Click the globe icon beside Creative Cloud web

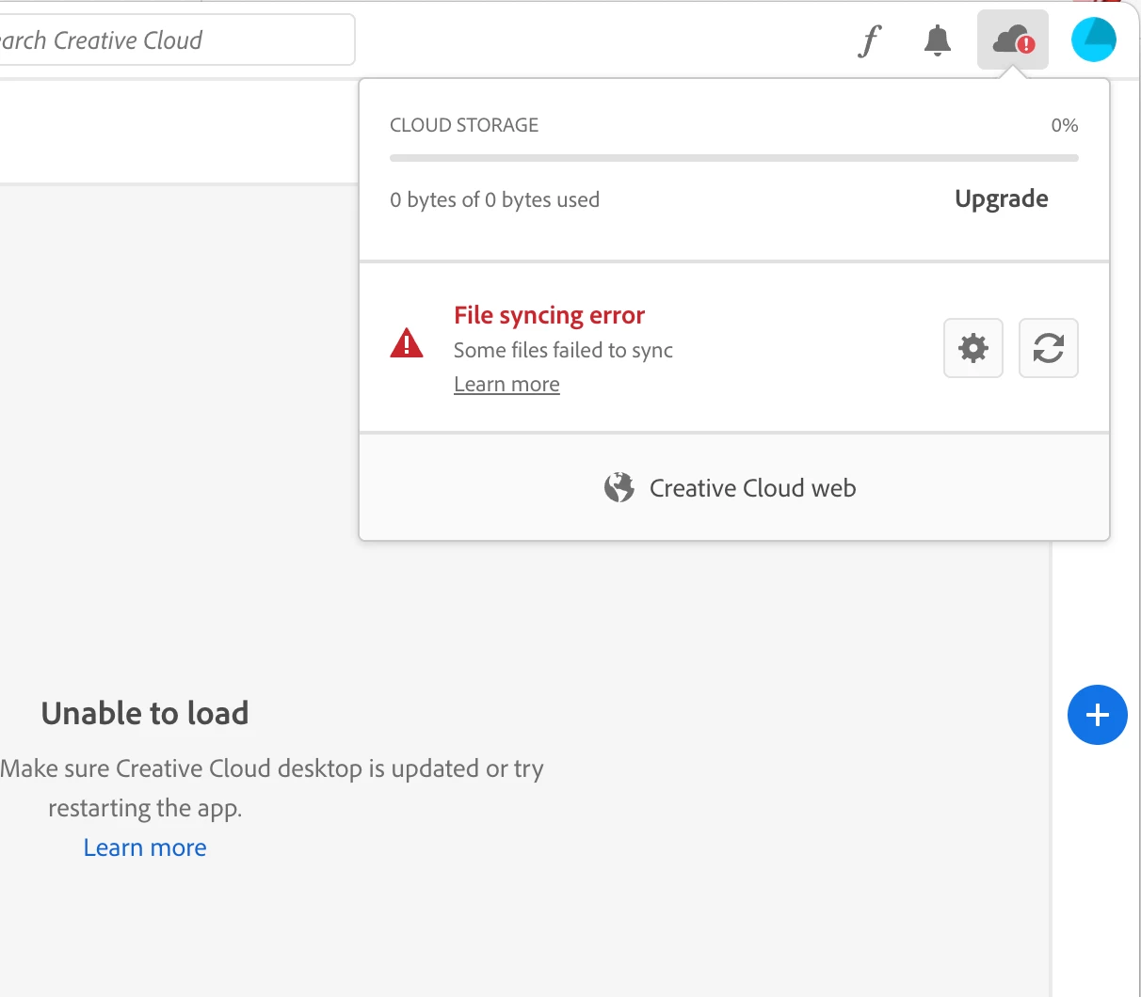click(x=619, y=487)
